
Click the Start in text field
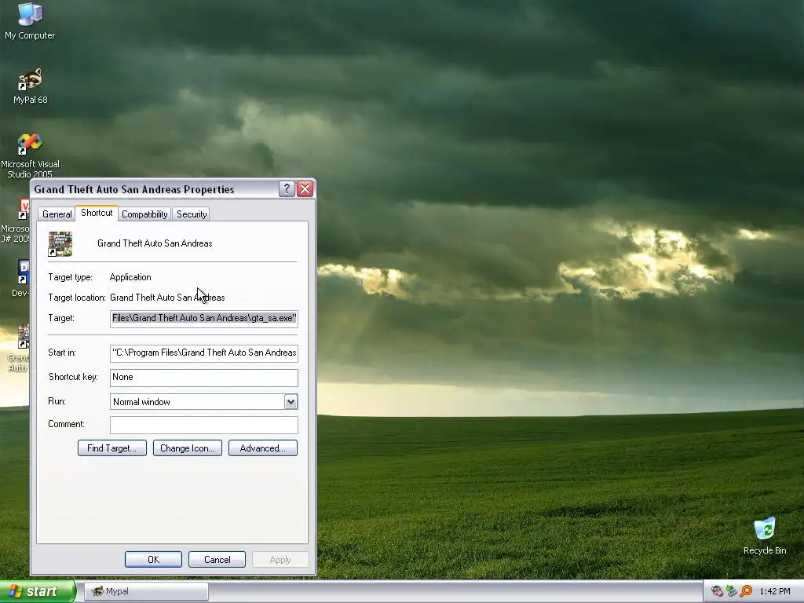coord(204,353)
